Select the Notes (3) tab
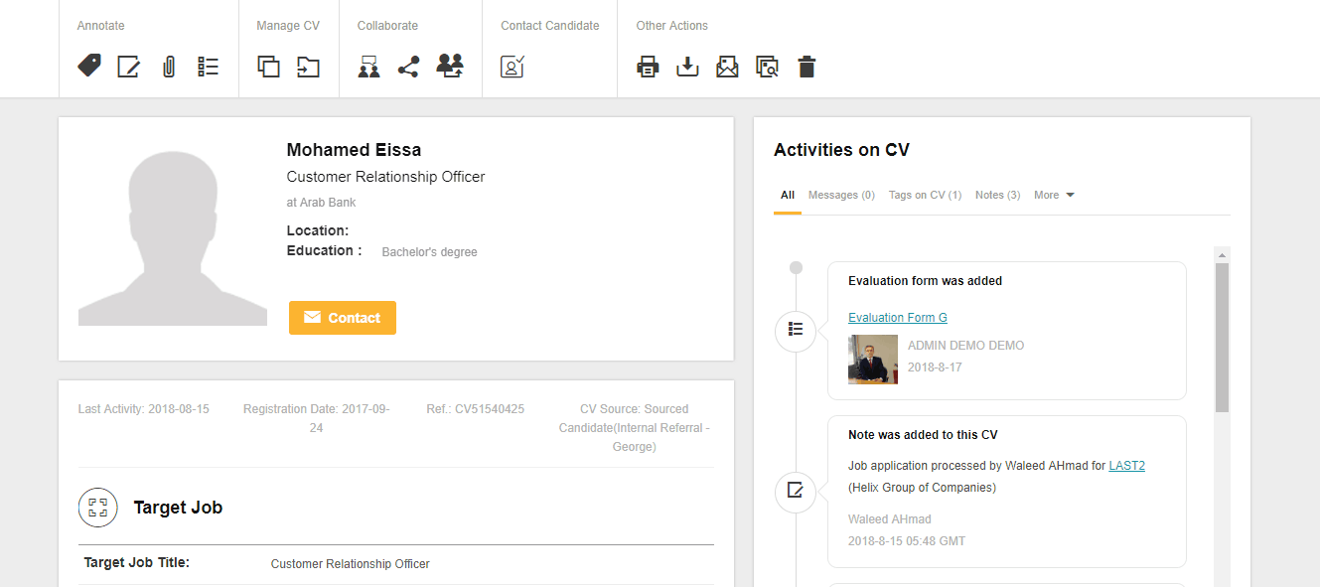Image resolution: width=1320 pixels, height=587 pixels. click(x=997, y=195)
